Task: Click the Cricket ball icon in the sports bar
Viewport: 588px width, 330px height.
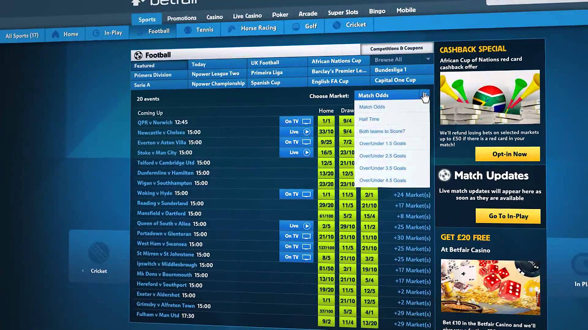Action: [337, 25]
